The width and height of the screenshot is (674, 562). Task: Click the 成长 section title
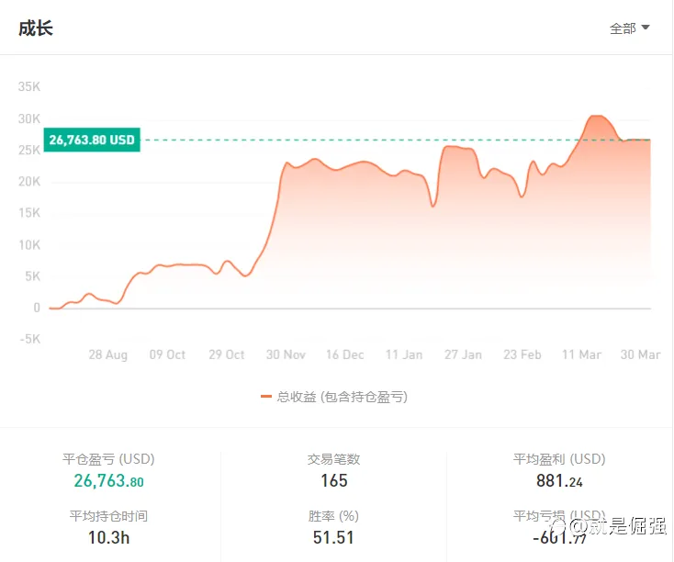36,28
